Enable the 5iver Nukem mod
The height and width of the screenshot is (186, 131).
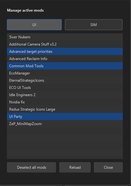pos(65,37)
